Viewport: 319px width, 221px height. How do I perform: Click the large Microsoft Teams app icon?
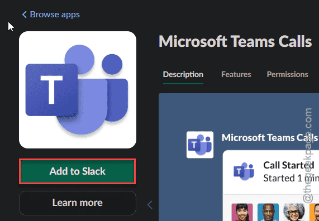(x=78, y=90)
